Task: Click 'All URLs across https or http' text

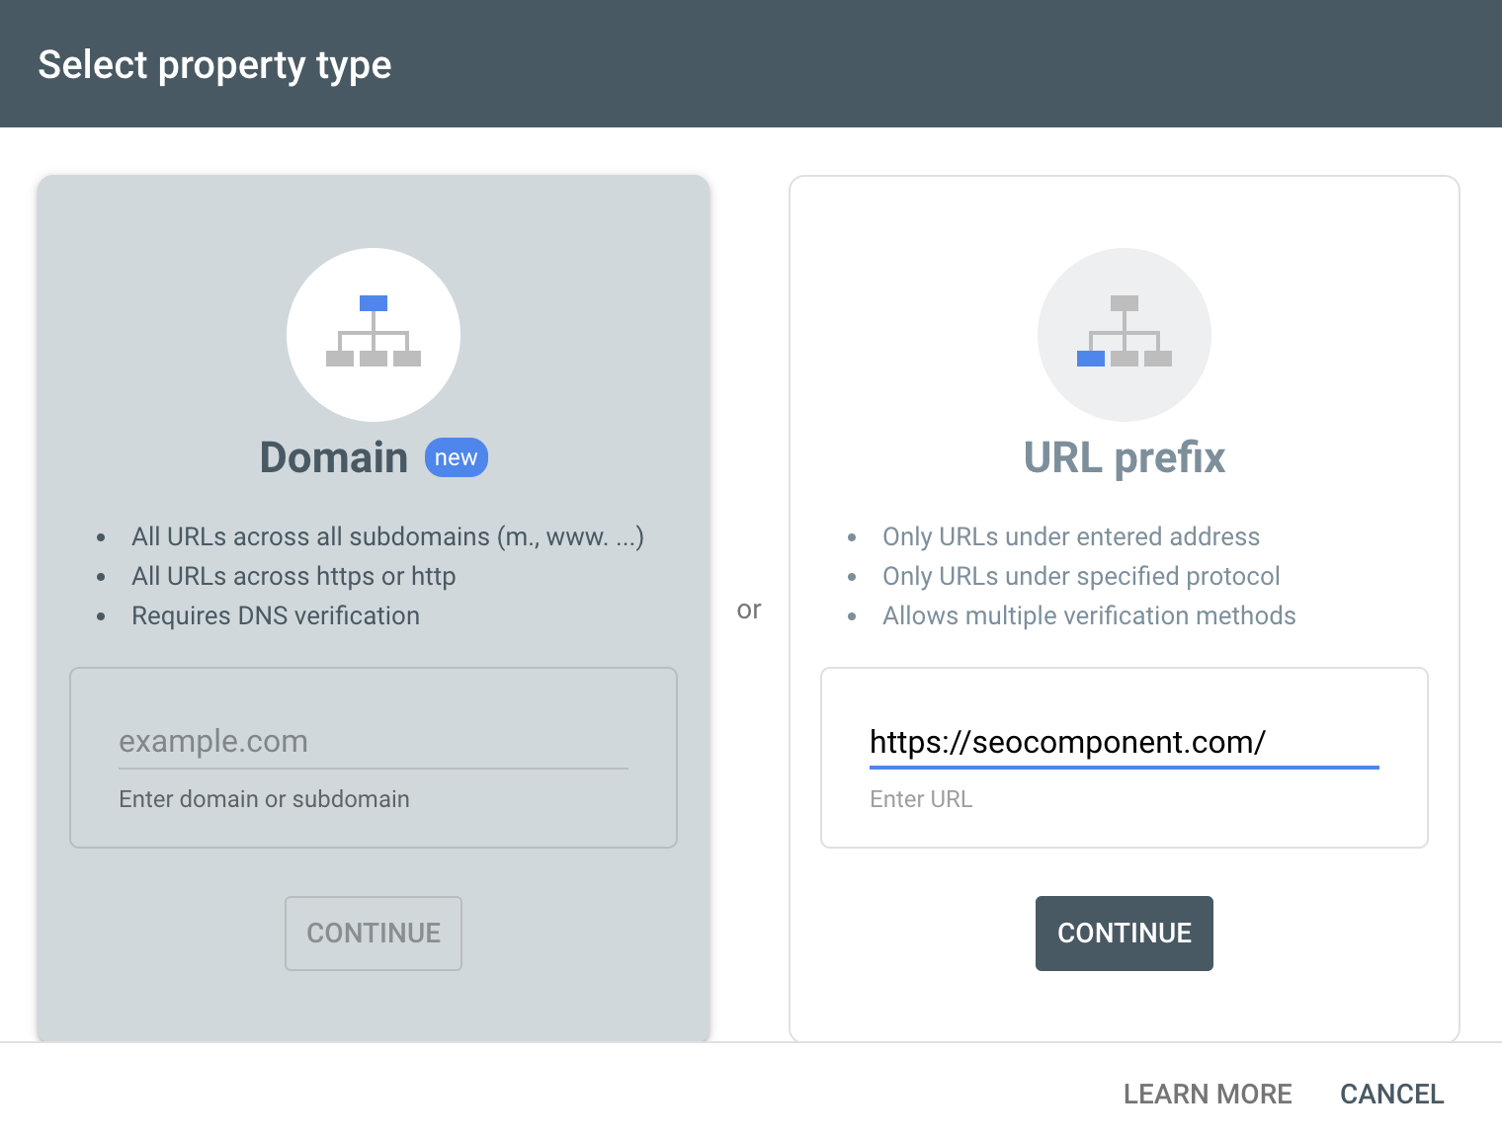Action: [x=293, y=576]
